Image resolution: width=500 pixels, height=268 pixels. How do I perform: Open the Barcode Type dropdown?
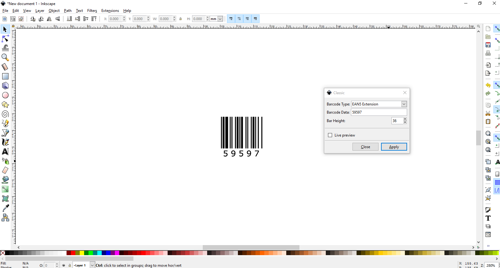[404, 104]
